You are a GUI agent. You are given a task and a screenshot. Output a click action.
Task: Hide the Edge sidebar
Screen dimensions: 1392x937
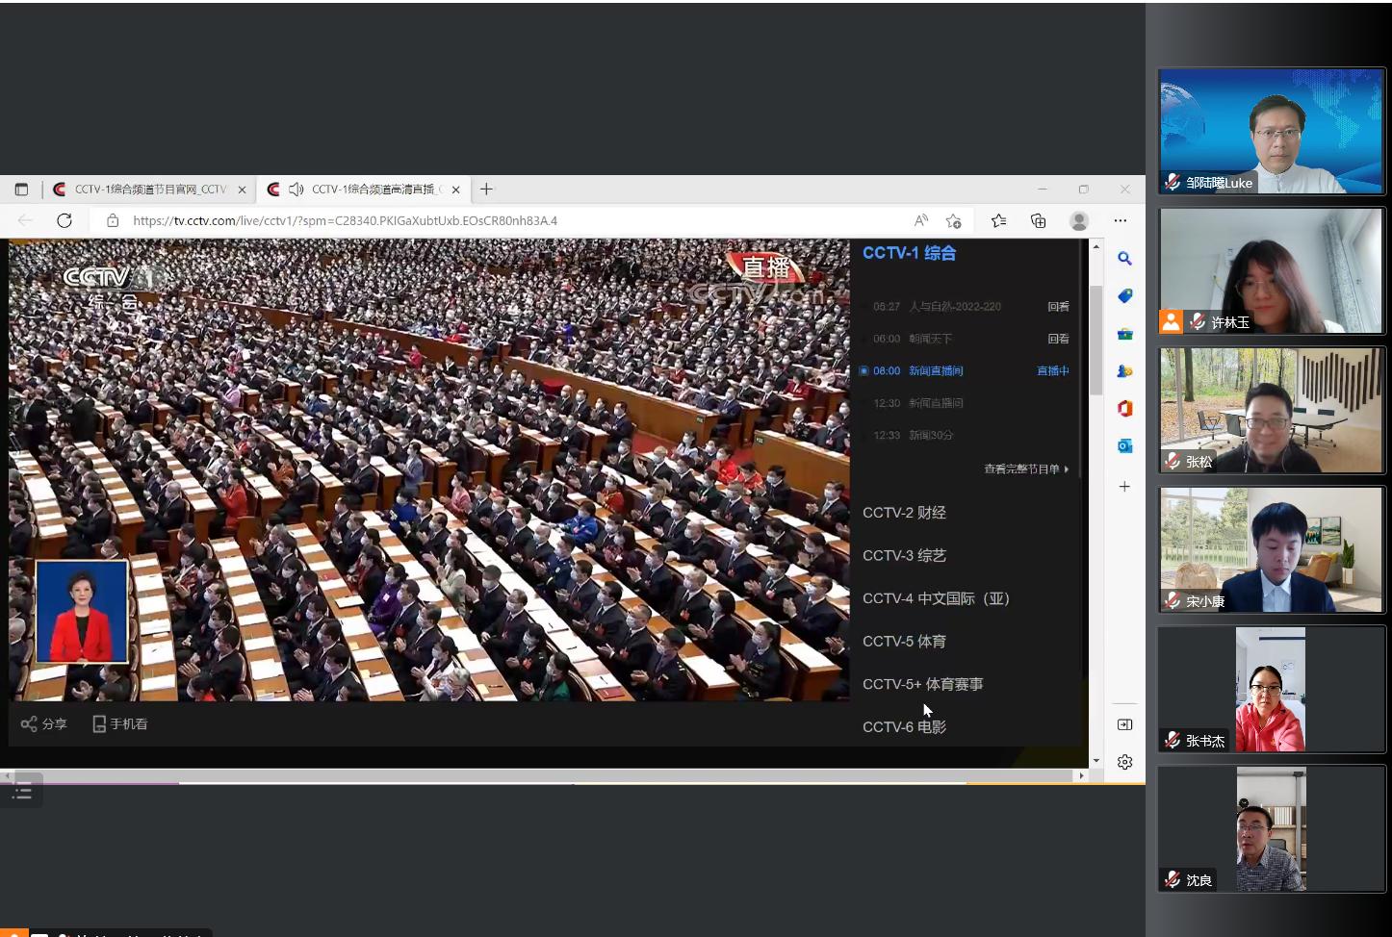click(x=1124, y=724)
